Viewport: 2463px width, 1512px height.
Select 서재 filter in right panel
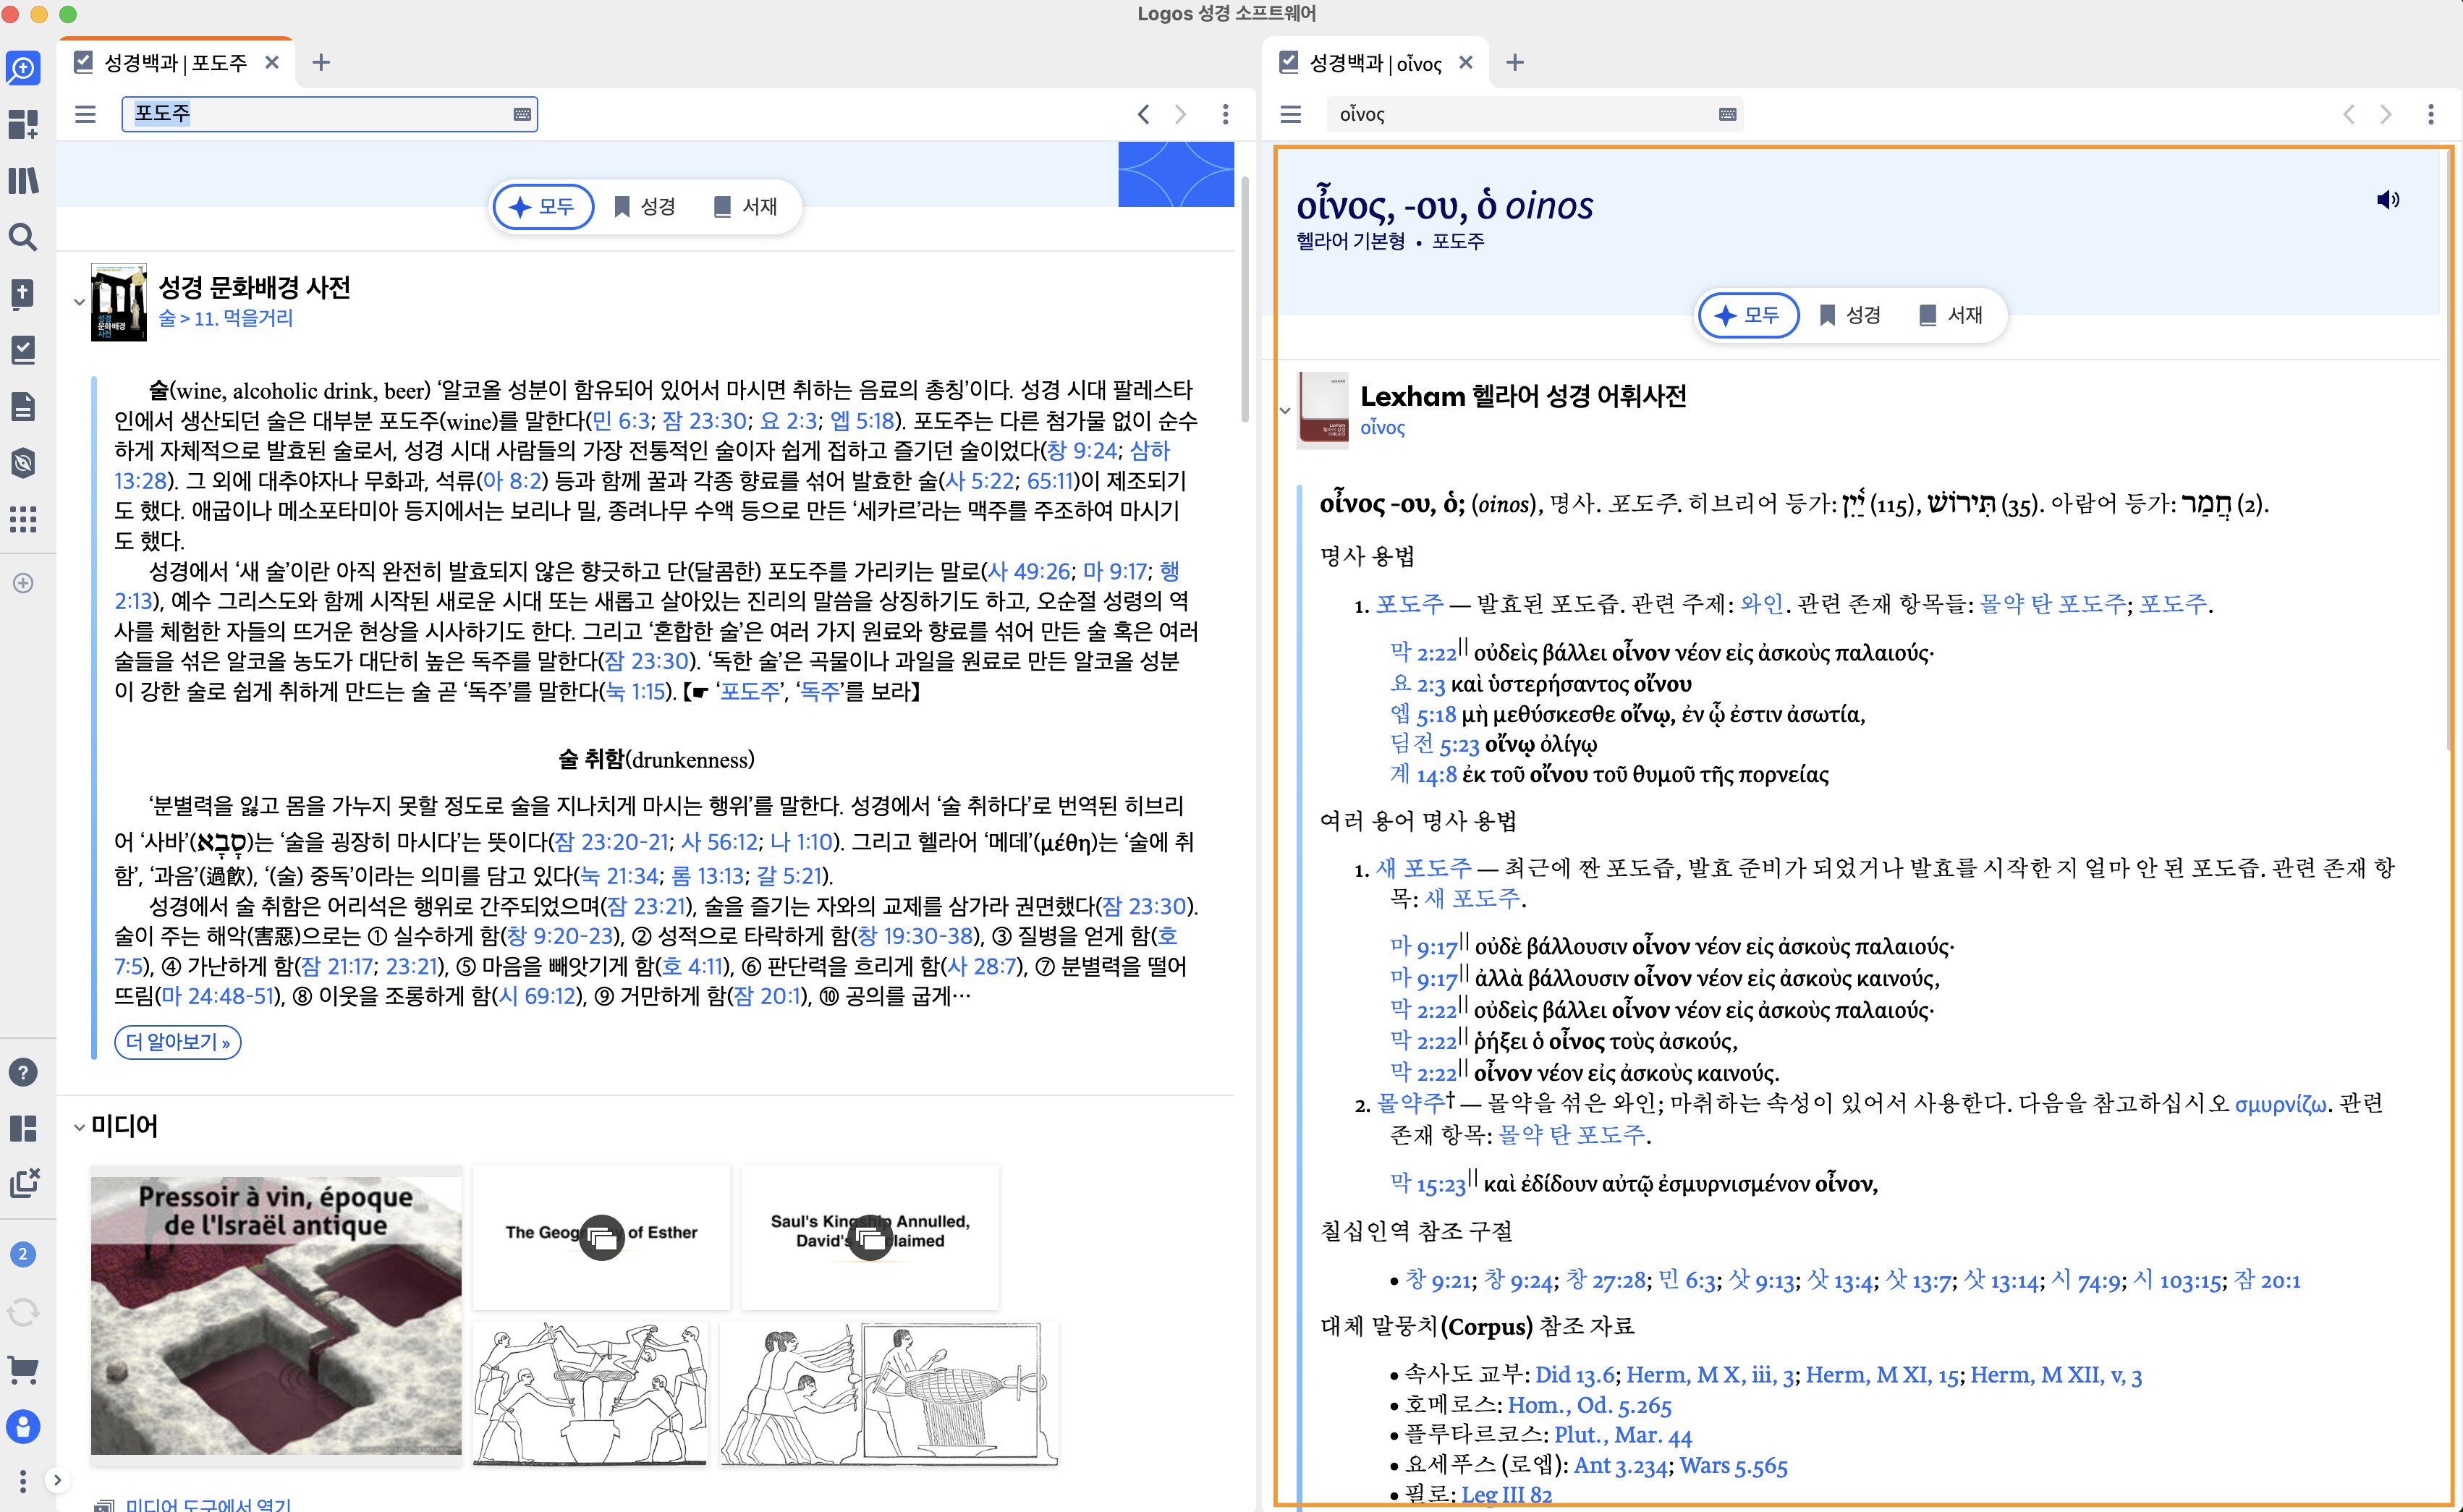coord(1951,315)
